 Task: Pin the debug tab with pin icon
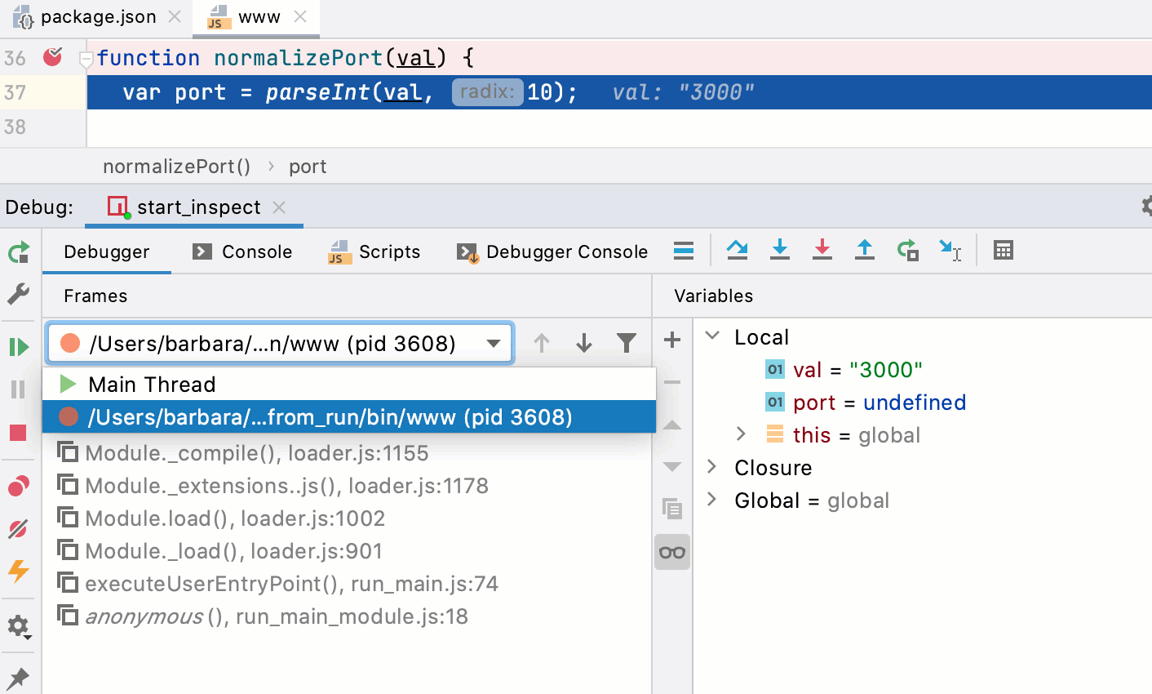[x=18, y=678]
